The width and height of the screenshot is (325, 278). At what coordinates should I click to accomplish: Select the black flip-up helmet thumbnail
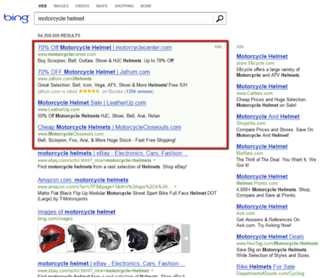tap(81, 239)
